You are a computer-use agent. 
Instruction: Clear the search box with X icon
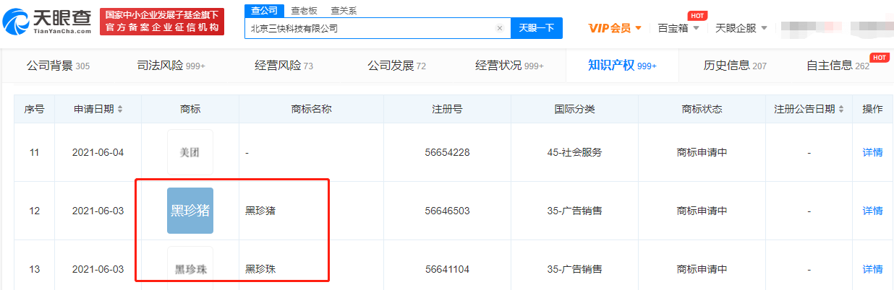pyautogui.click(x=499, y=28)
